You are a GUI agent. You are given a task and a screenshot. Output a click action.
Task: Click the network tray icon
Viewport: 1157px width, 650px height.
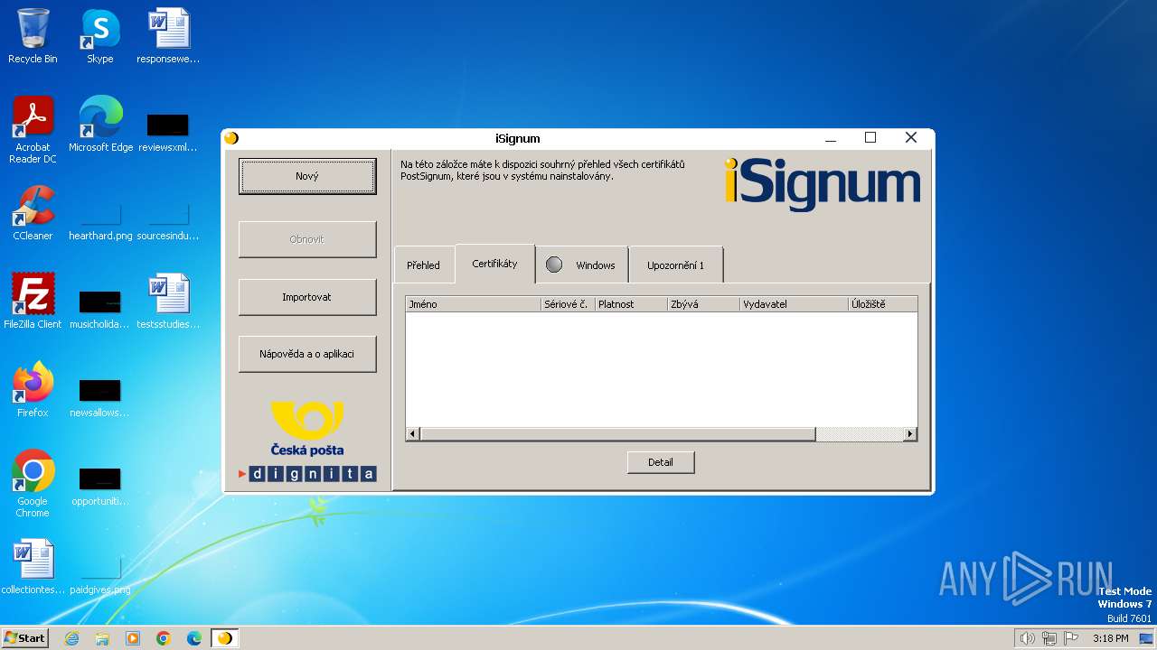(x=1049, y=638)
